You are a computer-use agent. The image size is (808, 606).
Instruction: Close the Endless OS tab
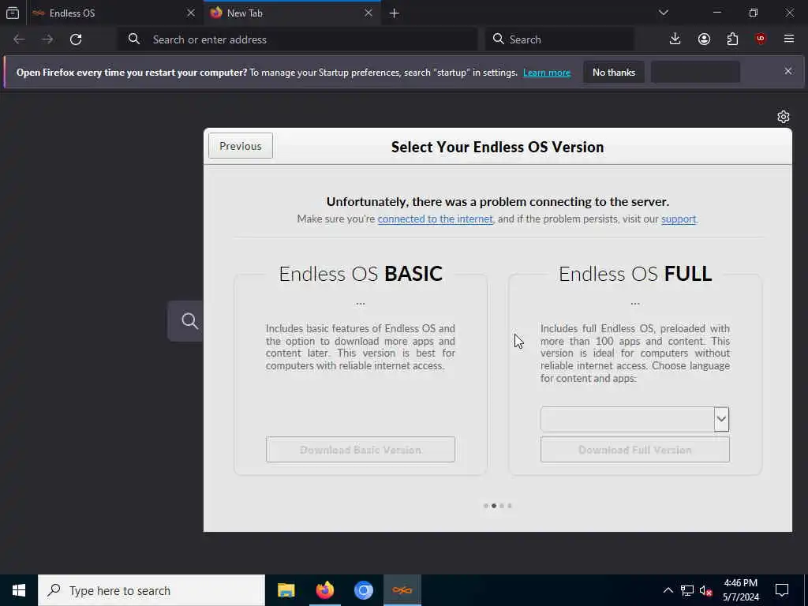click(191, 13)
